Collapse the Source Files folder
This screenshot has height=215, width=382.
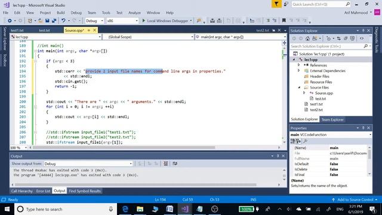tap(300, 88)
